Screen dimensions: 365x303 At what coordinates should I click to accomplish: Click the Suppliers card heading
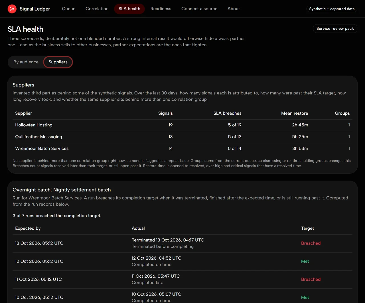pyautogui.click(x=23, y=85)
